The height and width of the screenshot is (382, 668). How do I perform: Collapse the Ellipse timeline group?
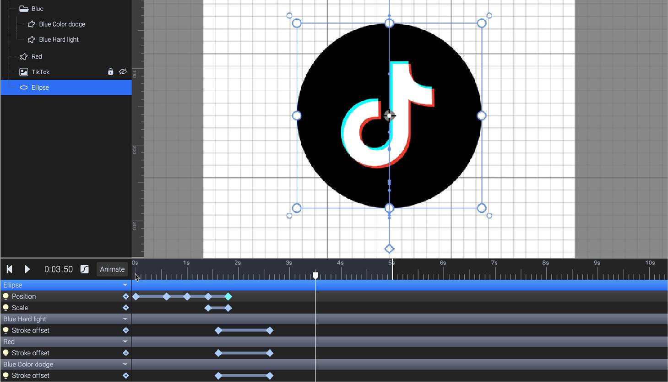click(x=125, y=285)
